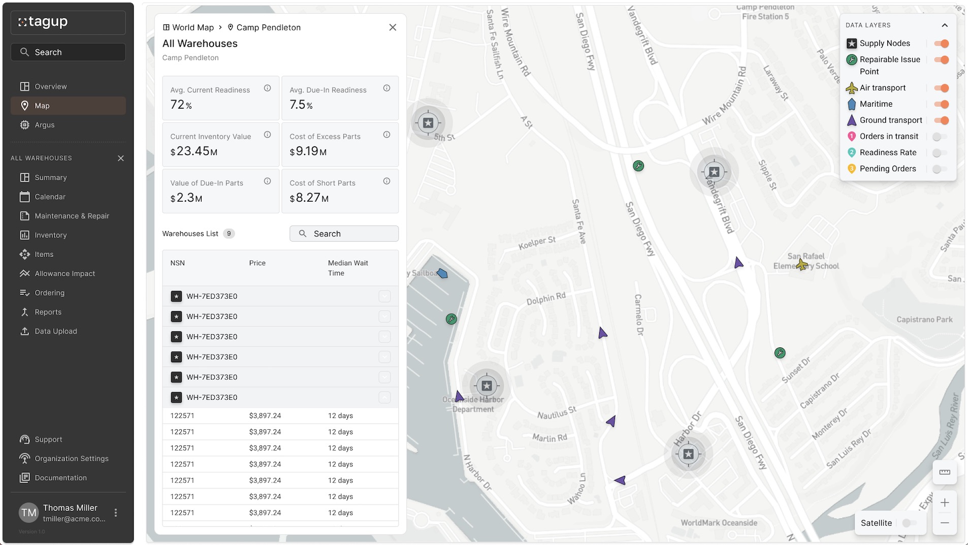Click the yellow airplane marker on map
This screenshot has height=545, width=968.
tap(801, 265)
